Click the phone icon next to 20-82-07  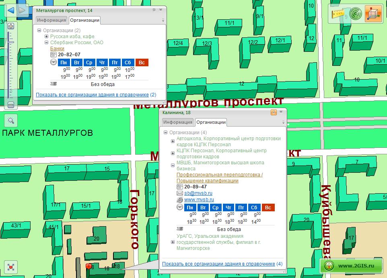(54, 55)
